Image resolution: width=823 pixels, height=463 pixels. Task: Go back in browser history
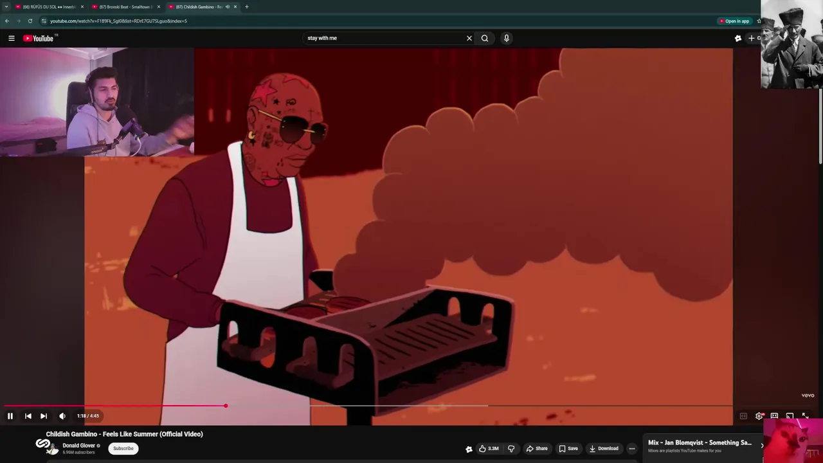[7, 21]
